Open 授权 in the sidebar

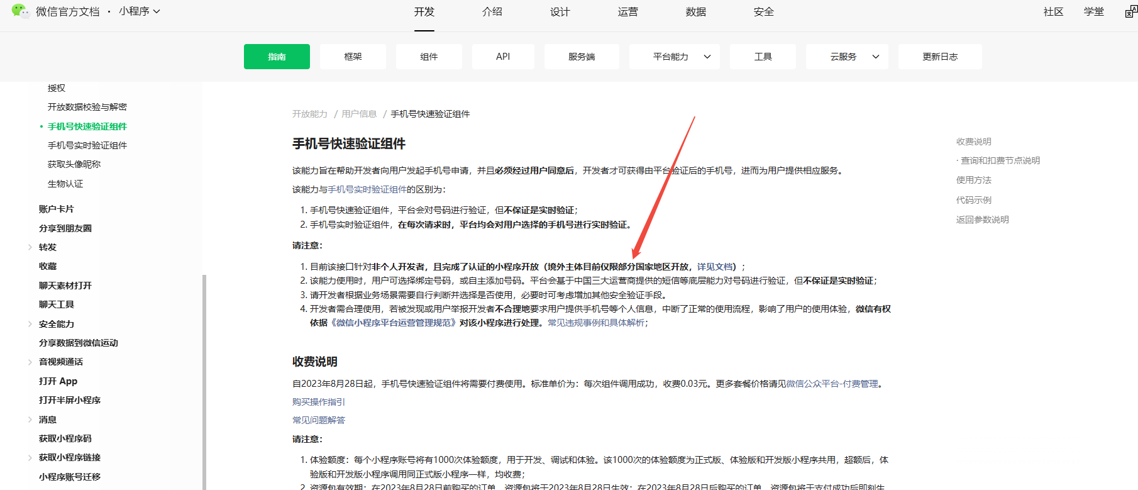[57, 88]
